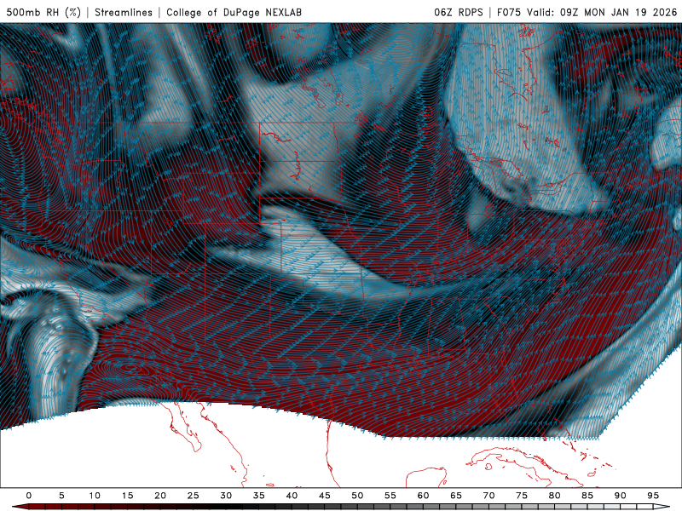
Task: Select the '35' humidity scale value
Action: click(x=259, y=496)
